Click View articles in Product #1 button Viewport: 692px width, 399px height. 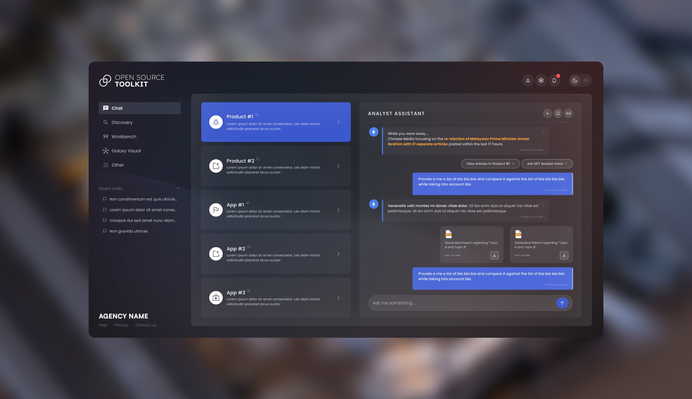tap(490, 164)
